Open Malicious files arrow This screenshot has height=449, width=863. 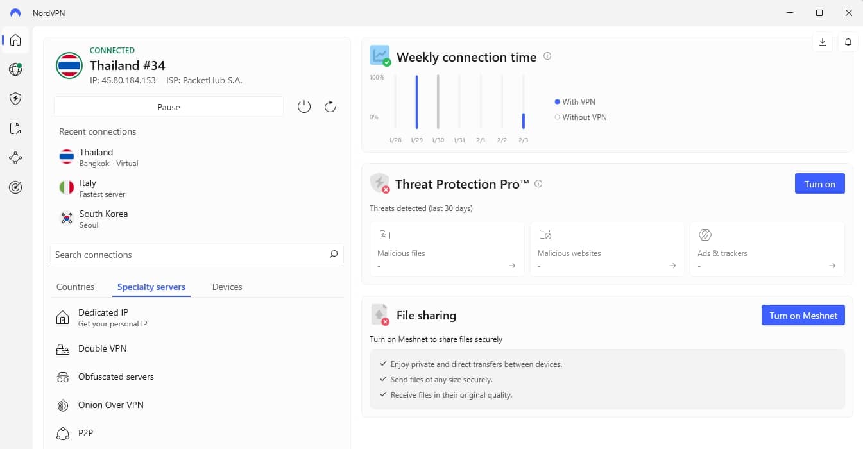tap(512, 266)
